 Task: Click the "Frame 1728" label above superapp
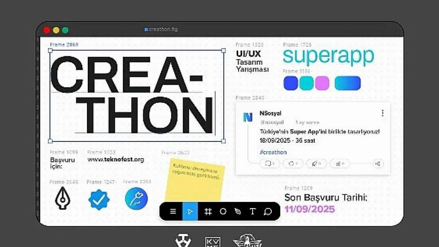tap(297, 45)
